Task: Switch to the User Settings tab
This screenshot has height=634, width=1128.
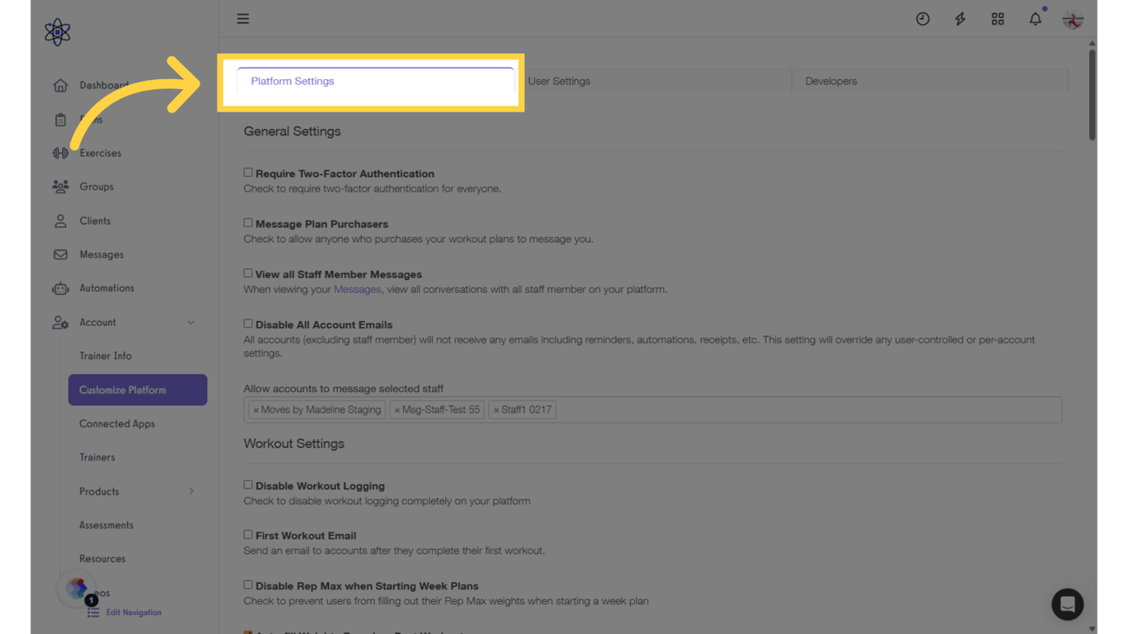Action: click(559, 81)
